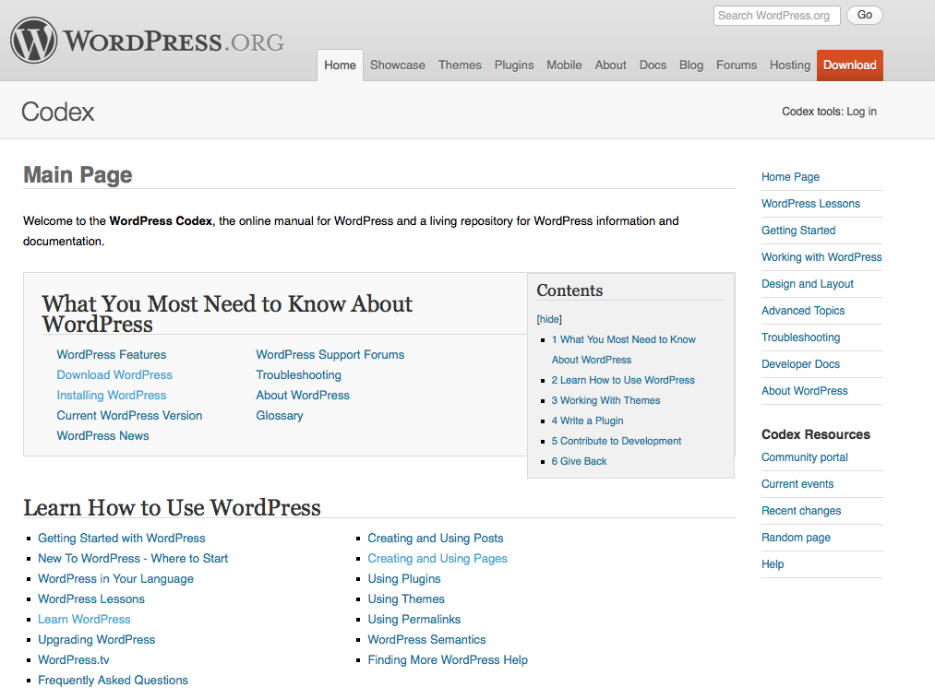Open the Mobile navigation item

pyautogui.click(x=564, y=65)
